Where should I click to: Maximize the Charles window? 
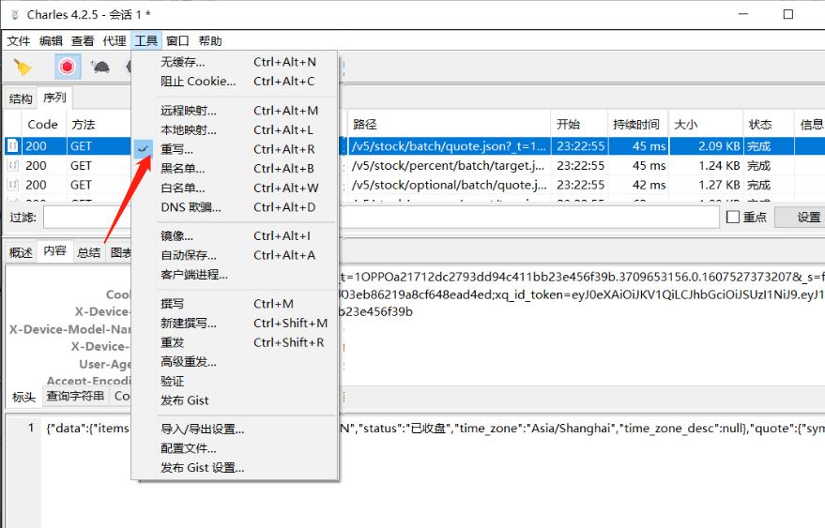787,14
